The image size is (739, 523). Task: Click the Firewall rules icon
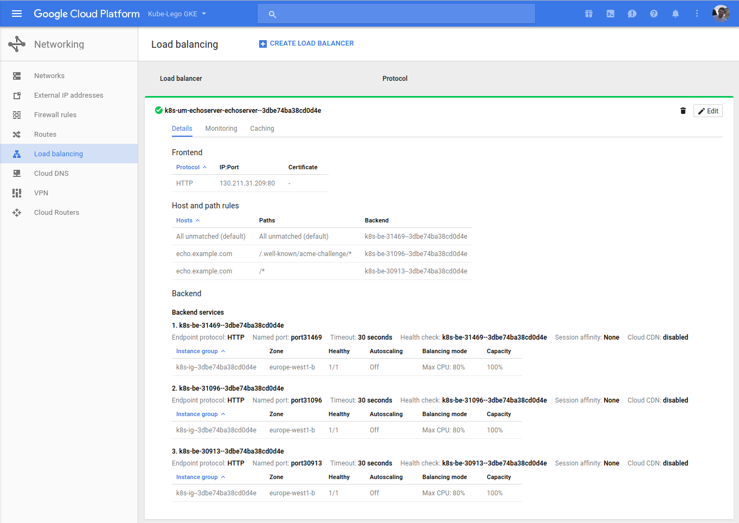17,115
